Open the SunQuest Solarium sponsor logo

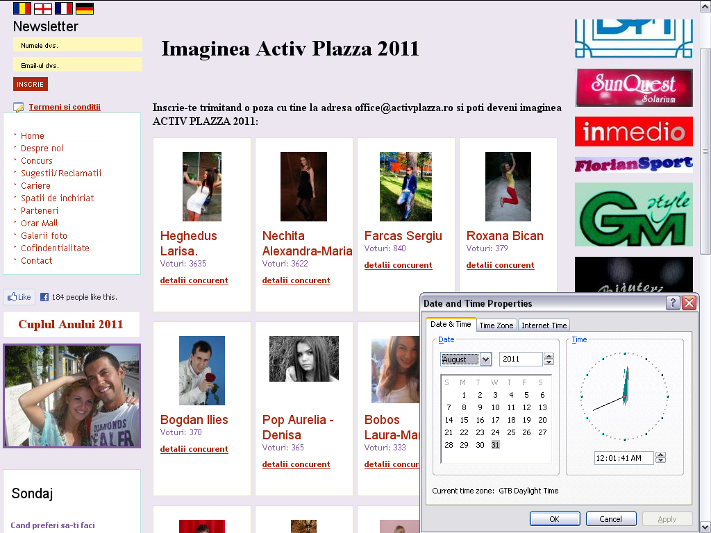coord(633,87)
